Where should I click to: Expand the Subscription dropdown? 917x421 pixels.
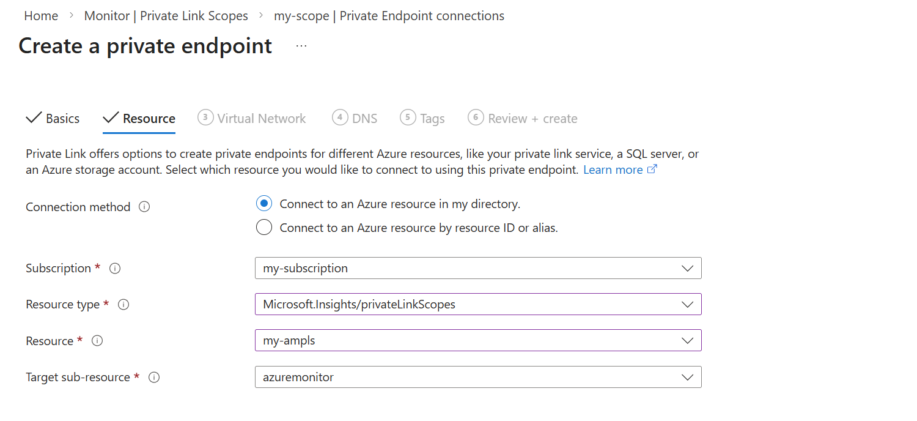[x=478, y=268]
